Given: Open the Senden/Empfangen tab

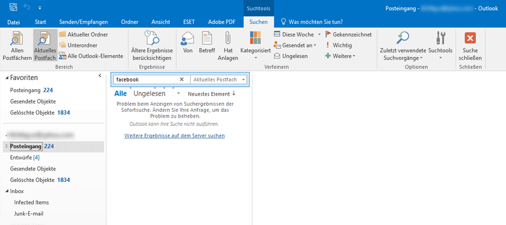Looking at the screenshot, I should [83, 22].
